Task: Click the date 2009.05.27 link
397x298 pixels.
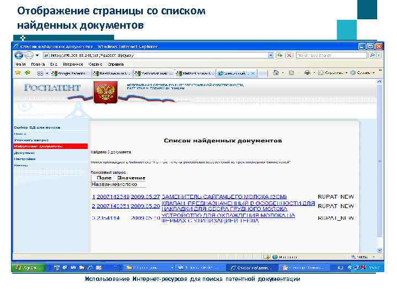Action: point(146,196)
